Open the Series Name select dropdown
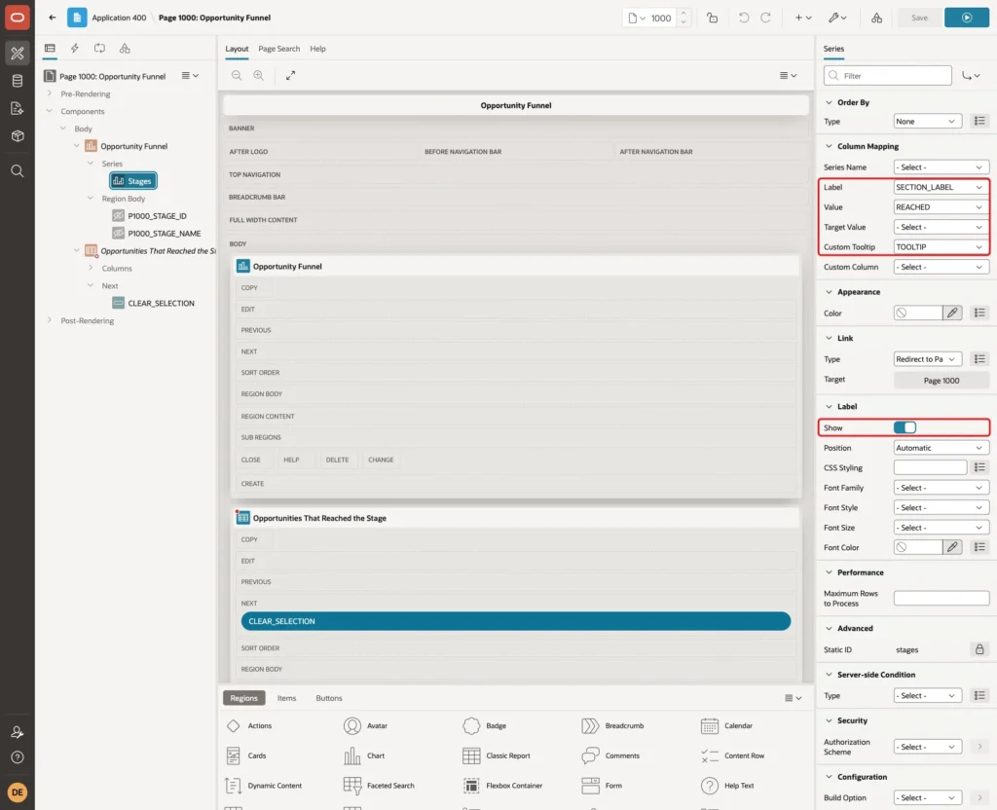This screenshot has width=997, height=810. (x=942, y=167)
